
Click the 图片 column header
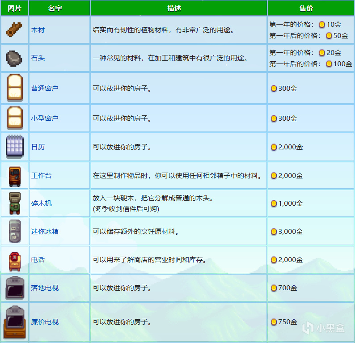click(14, 8)
